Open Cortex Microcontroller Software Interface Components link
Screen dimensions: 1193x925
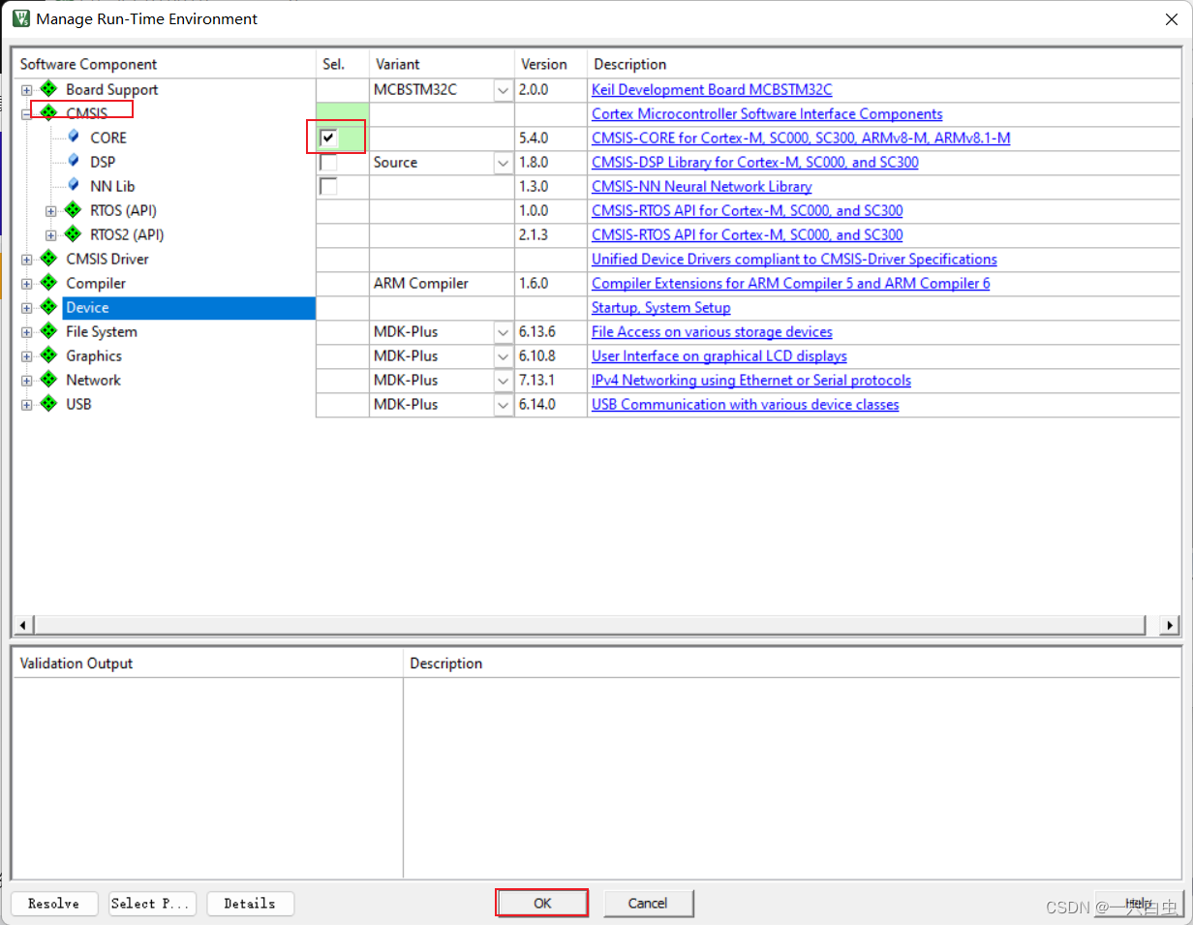coord(767,113)
